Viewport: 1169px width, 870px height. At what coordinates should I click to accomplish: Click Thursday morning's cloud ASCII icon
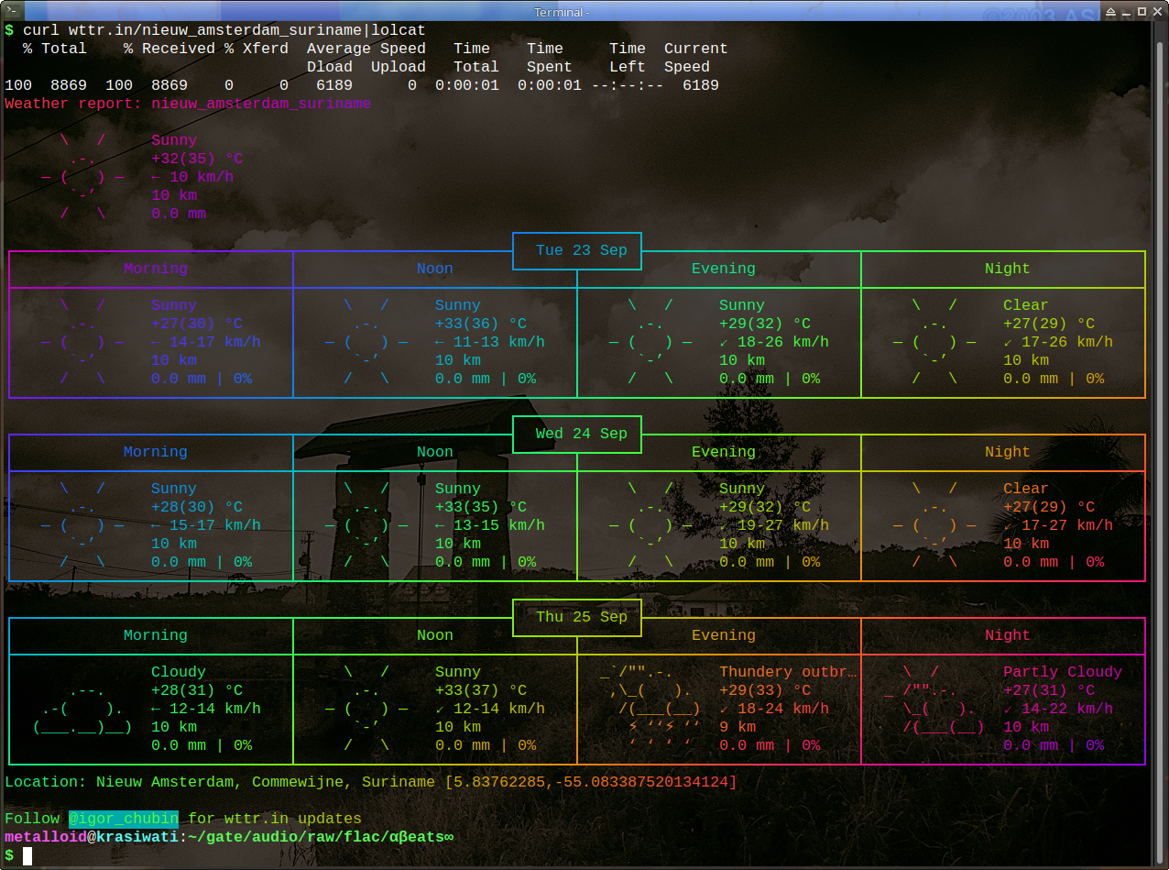pos(82,709)
